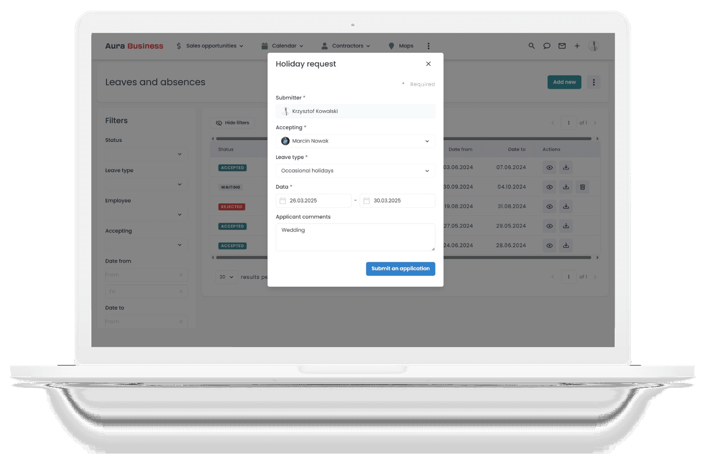Delete the waiting leave request with trash icon
This screenshot has height=454, width=706.
coord(582,187)
